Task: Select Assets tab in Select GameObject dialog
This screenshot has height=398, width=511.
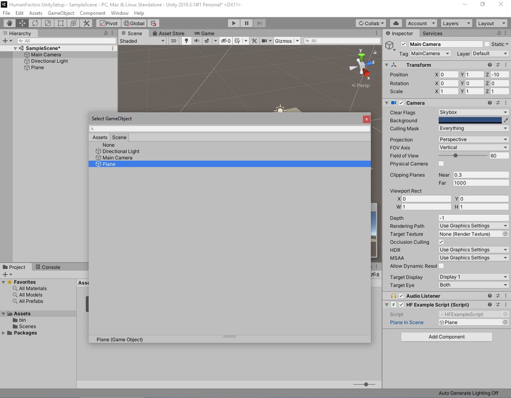Action: click(x=100, y=137)
